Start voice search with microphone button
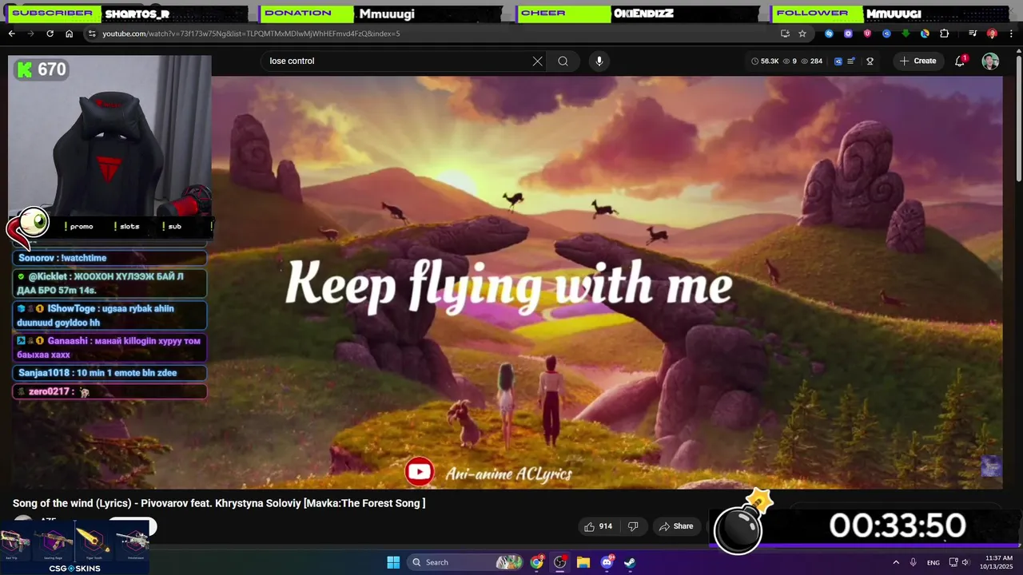 [599, 61]
